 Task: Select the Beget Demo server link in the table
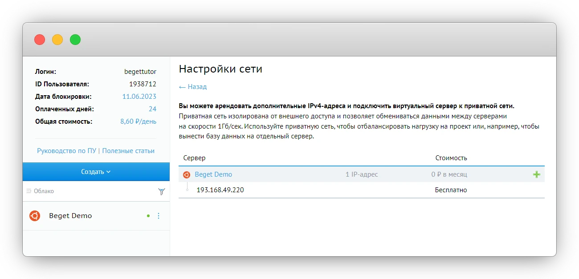tap(214, 174)
